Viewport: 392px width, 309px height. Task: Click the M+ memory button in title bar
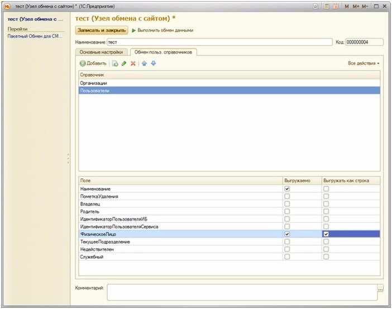click(356, 6)
